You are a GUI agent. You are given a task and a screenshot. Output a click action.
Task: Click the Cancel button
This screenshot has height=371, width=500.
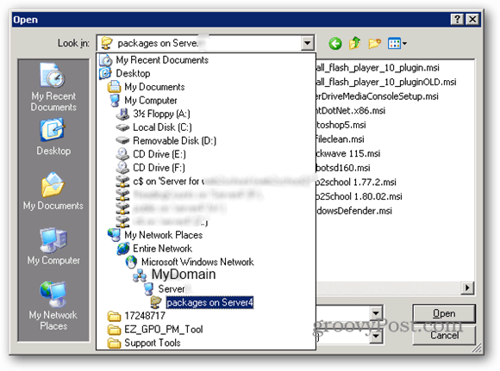click(444, 336)
